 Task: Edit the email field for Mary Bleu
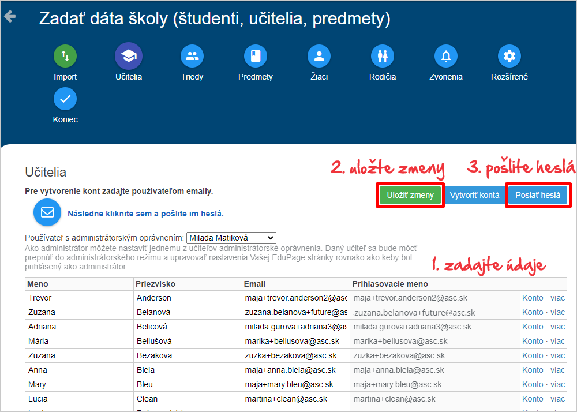click(x=295, y=384)
